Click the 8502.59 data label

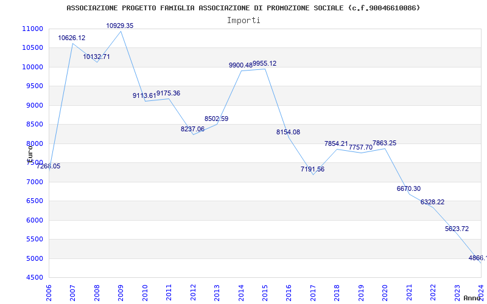[217, 119]
